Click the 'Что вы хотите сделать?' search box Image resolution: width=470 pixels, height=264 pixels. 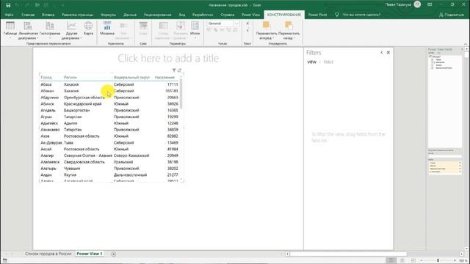[x=361, y=15]
